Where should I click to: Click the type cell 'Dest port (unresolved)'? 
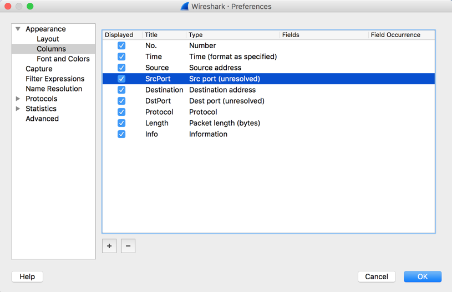tap(227, 101)
